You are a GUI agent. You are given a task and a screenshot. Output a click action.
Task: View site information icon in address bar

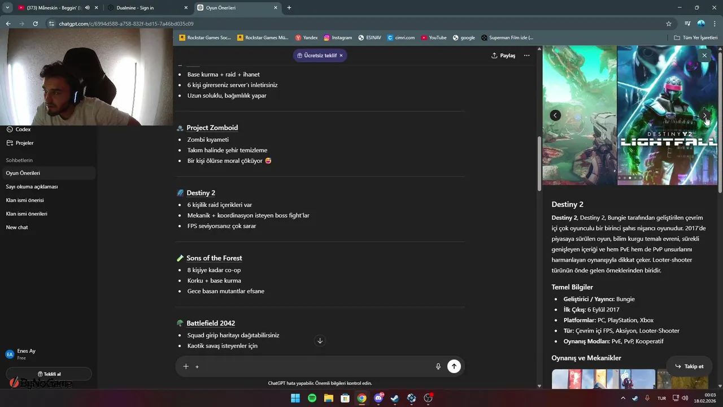(52, 24)
